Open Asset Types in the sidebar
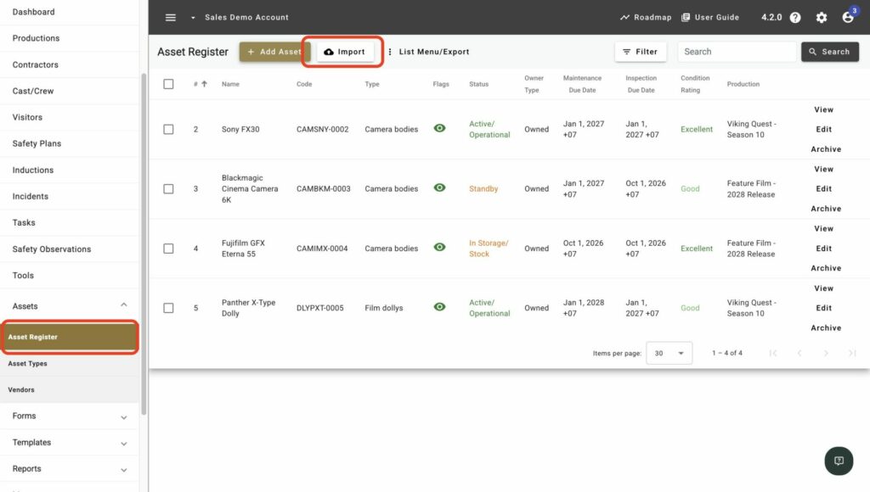 pos(70,363)
